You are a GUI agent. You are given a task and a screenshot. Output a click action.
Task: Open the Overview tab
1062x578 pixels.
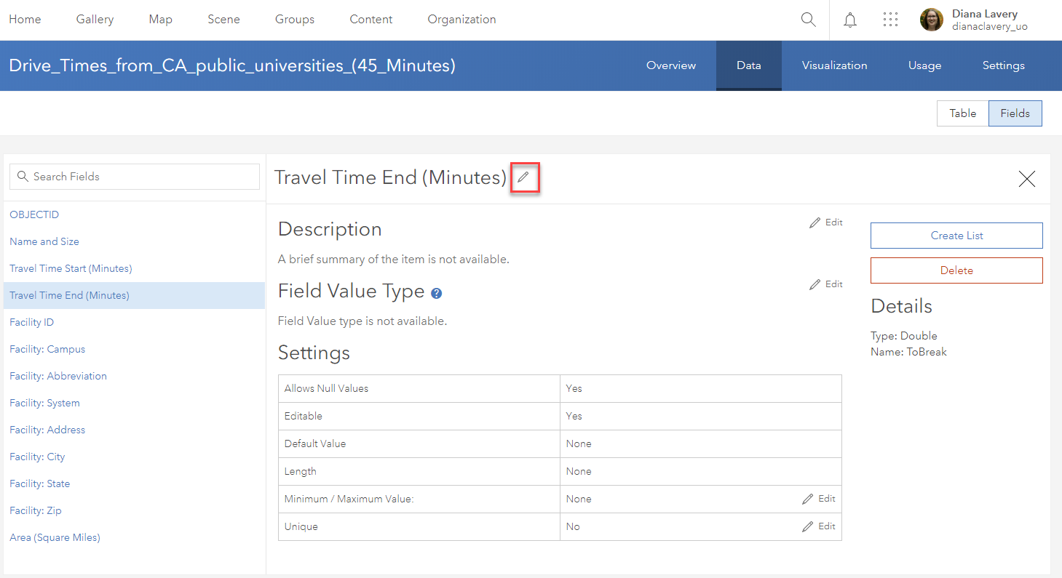(x=670, y=65)
